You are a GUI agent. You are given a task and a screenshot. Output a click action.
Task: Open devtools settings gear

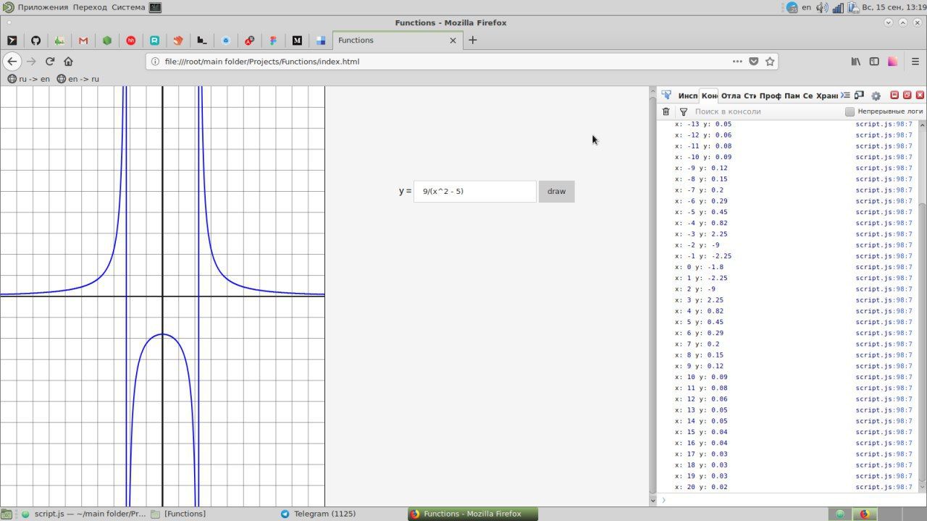(x=876, y=96)
